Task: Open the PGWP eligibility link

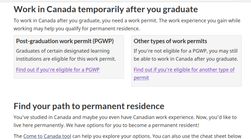Action: pyautogui.click(x=58, y=69)
